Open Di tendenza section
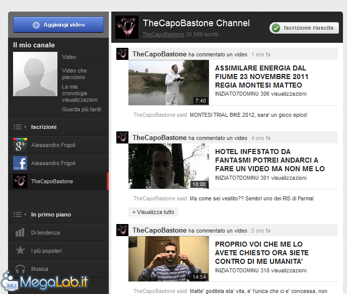Viewport: 347px width, 294px height. (58, 233)
